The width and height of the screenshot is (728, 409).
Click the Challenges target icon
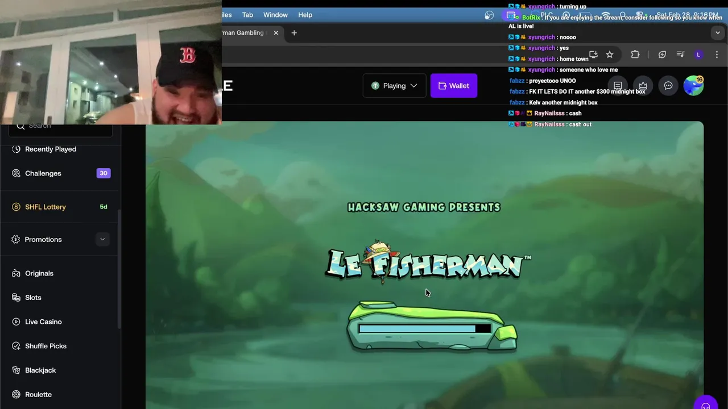pos(16,173)
